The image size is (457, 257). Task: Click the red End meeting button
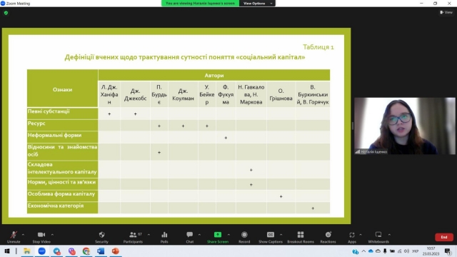(444, 237)
